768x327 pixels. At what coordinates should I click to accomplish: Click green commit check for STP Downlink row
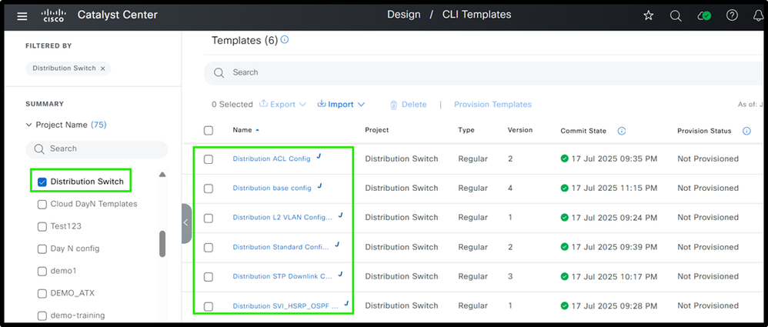tap(564, 276)
